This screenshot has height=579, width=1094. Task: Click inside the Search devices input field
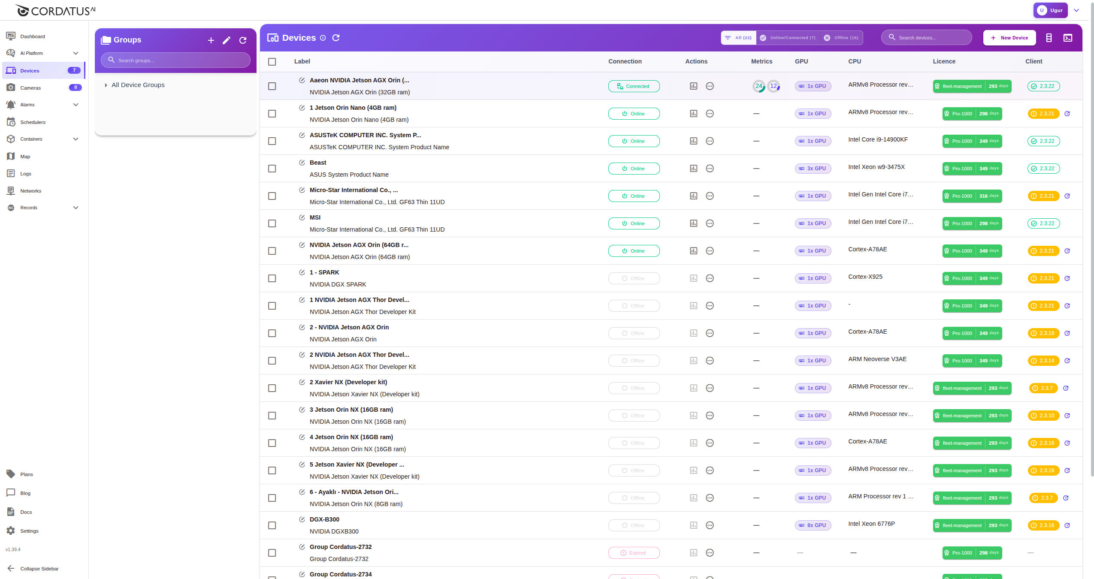pyautogui.click(x=927, y=37)
